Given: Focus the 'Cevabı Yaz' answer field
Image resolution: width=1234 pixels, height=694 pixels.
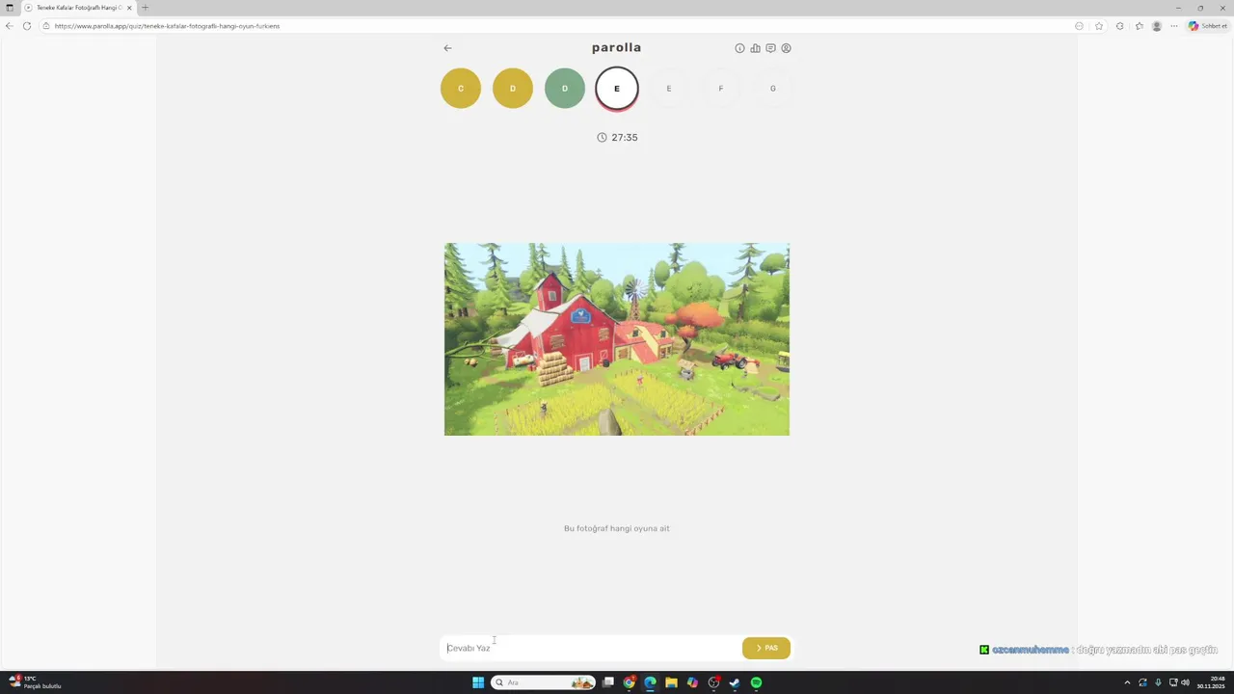Looking at the screenshot, I should click(x=590, y=648).
